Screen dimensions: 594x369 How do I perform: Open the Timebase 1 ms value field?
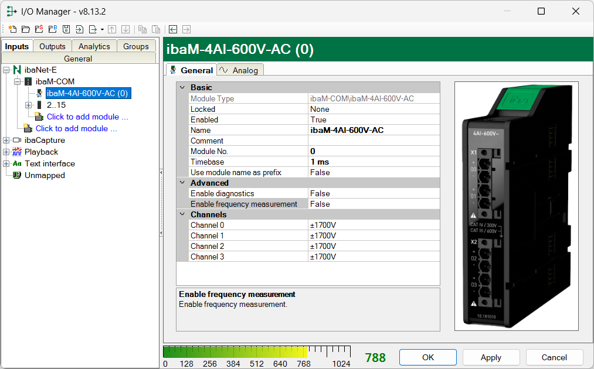(x=374, y=162)
